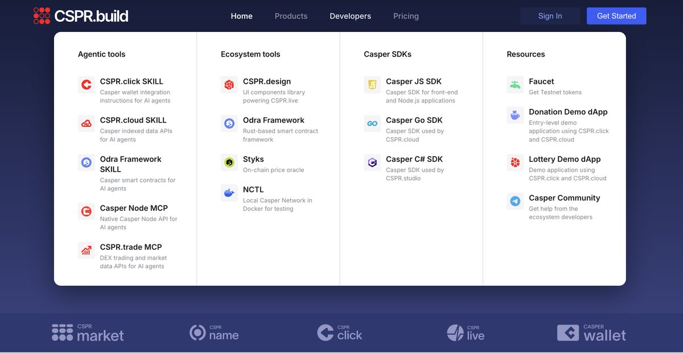Click the Get Started button
This screenshot has width=683, height=353.
pyautogui.click(x=616, y=16)
